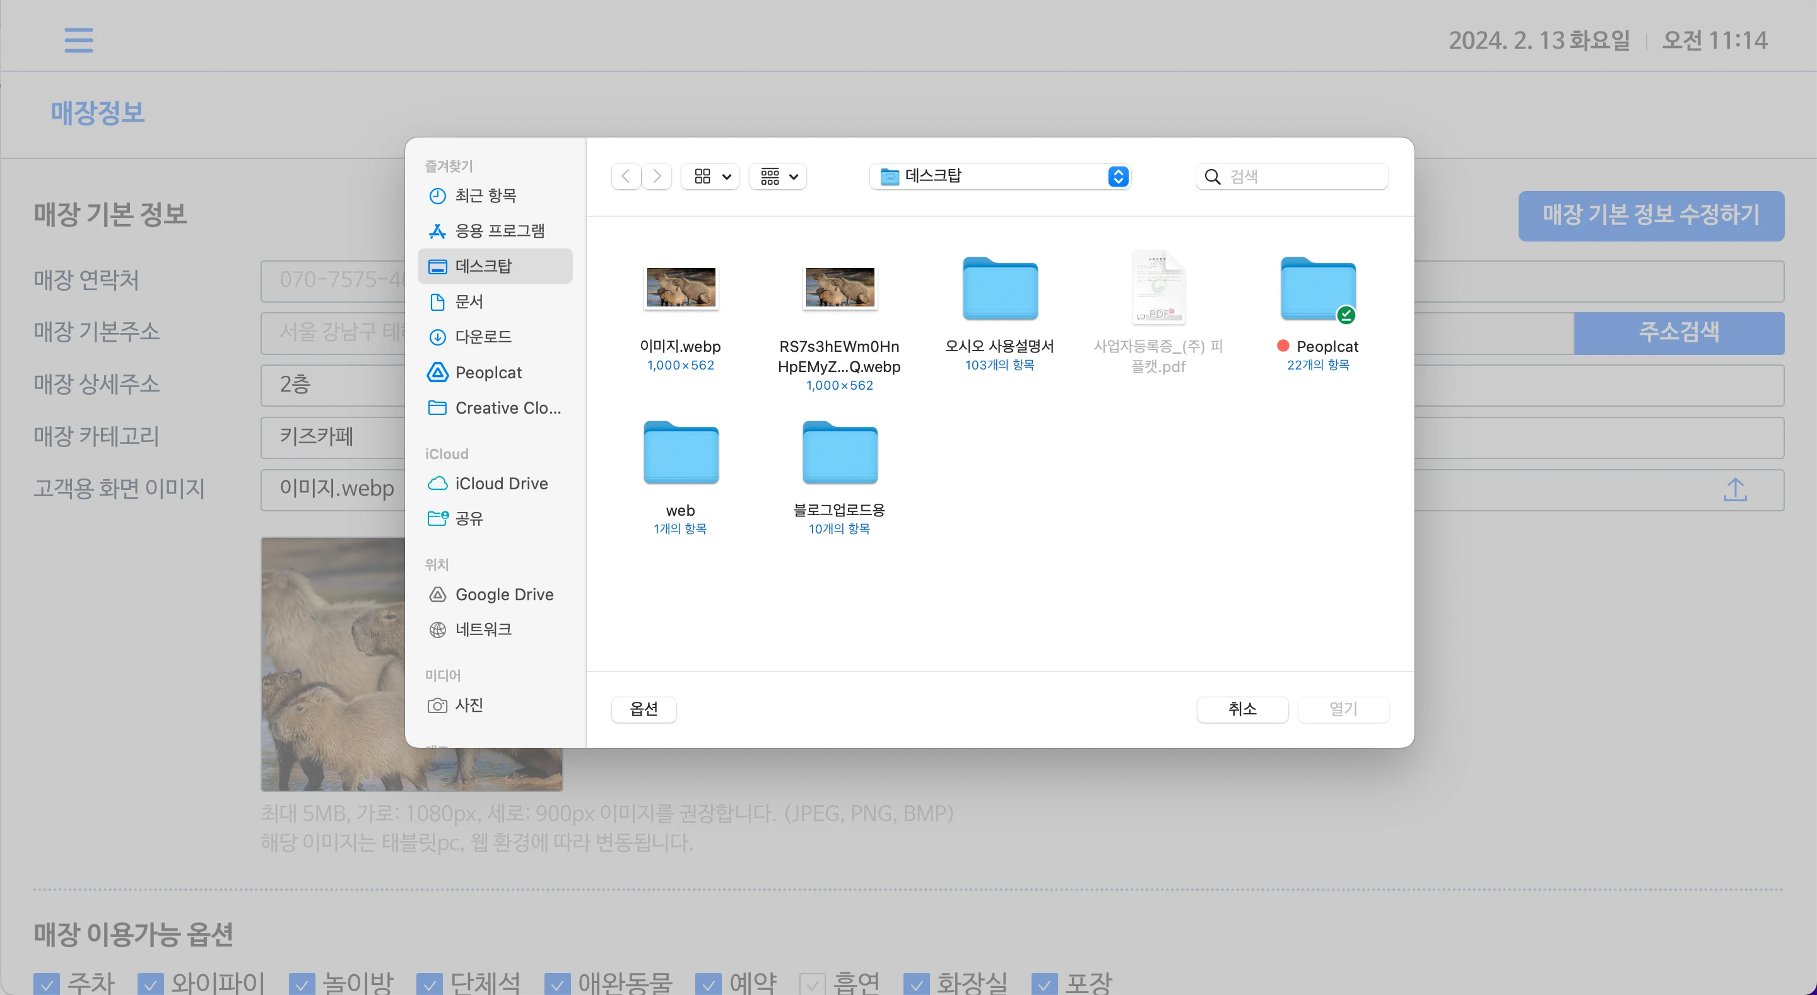Image resolution: width=1817 pixels, height=995 pixels.
Task: Uncheck the 주차 checkbox
Action: [47, 984]
